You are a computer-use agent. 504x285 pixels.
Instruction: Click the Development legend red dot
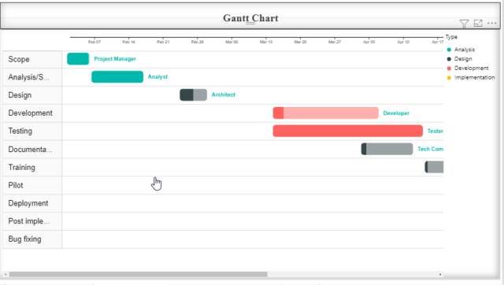(449, 68)
